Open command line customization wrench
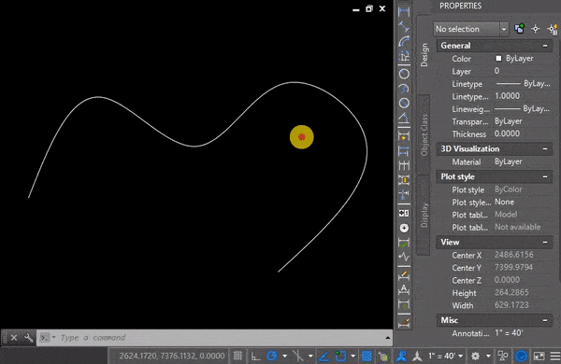 pos(28,338)
